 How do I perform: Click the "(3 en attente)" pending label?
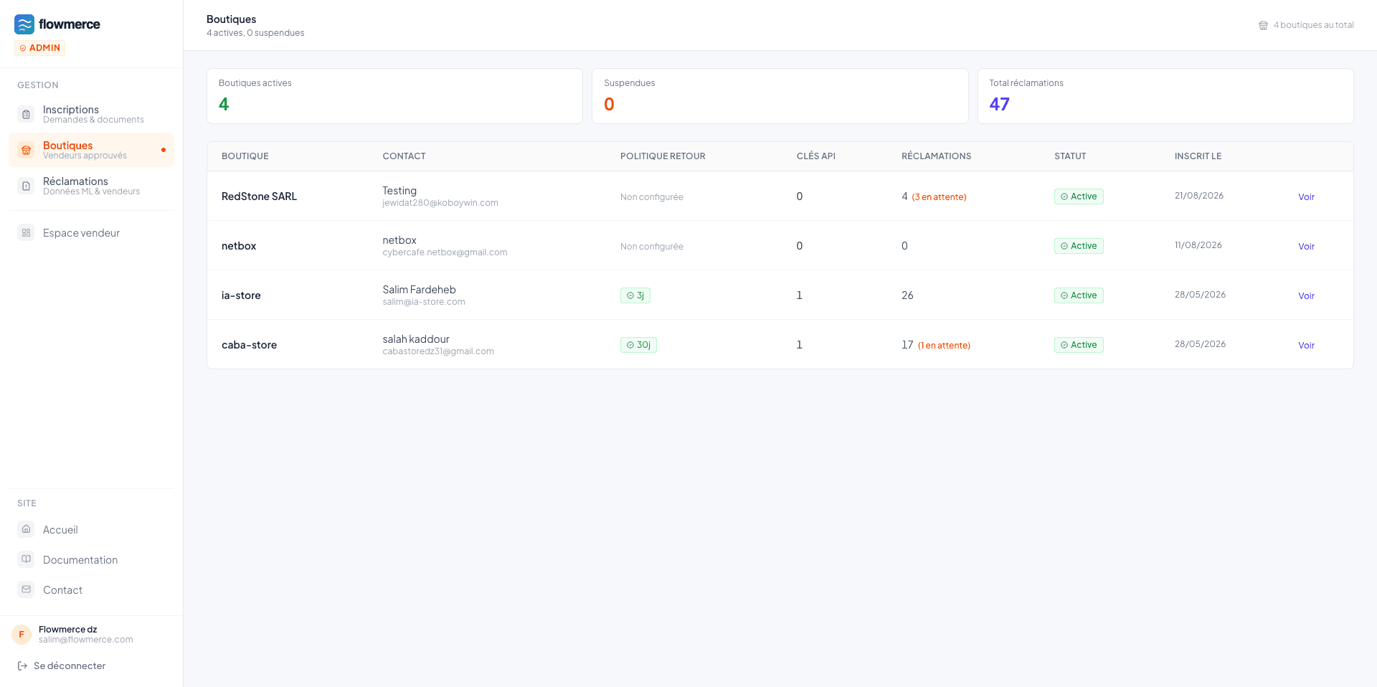[x=939, y=197]
